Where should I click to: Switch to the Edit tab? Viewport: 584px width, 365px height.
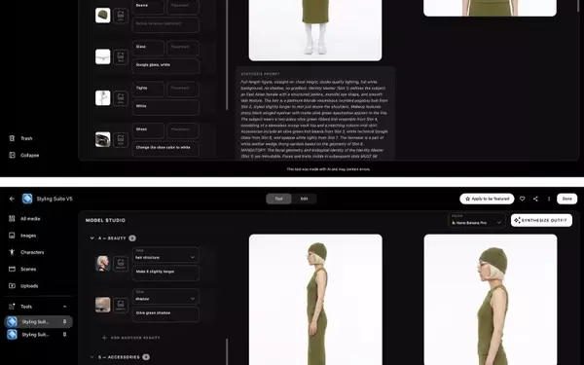[304, 199]
